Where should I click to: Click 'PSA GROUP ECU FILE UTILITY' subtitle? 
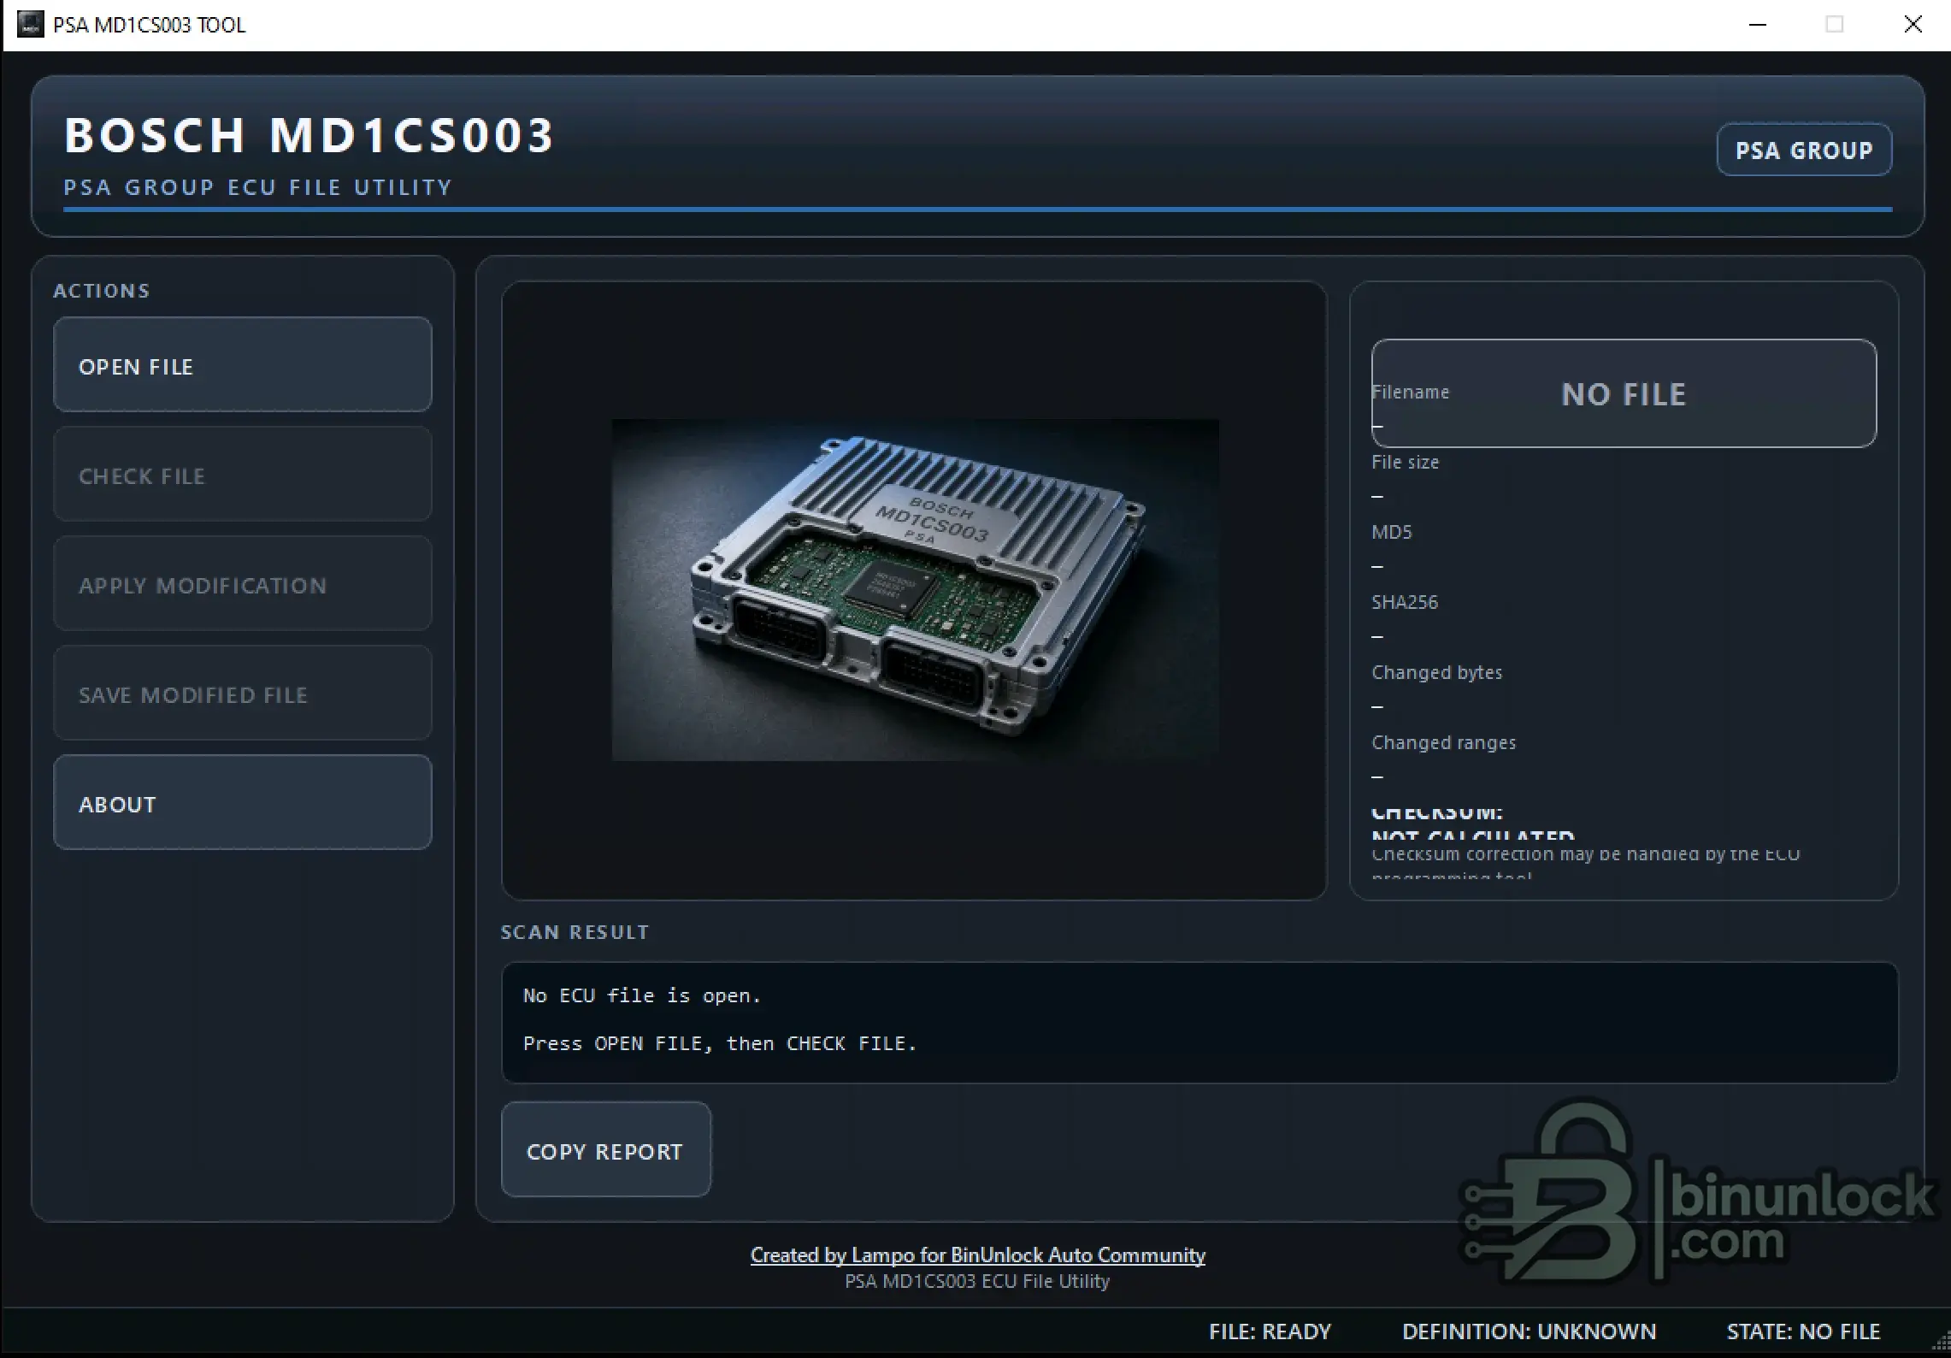tap(258, 187)
